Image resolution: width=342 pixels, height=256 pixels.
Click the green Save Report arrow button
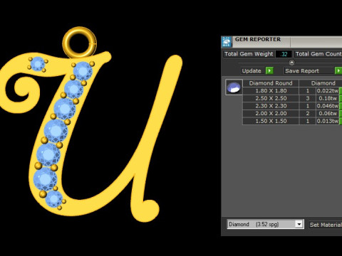click(338, 70)
